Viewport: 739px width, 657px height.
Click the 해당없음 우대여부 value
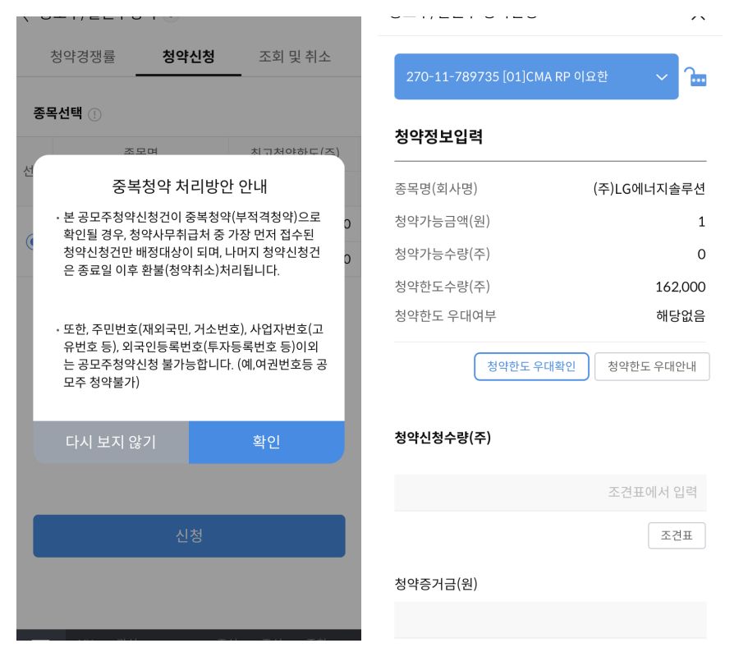681,316
